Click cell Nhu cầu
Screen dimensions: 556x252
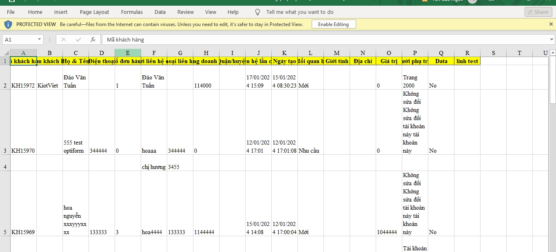[310, 122]
